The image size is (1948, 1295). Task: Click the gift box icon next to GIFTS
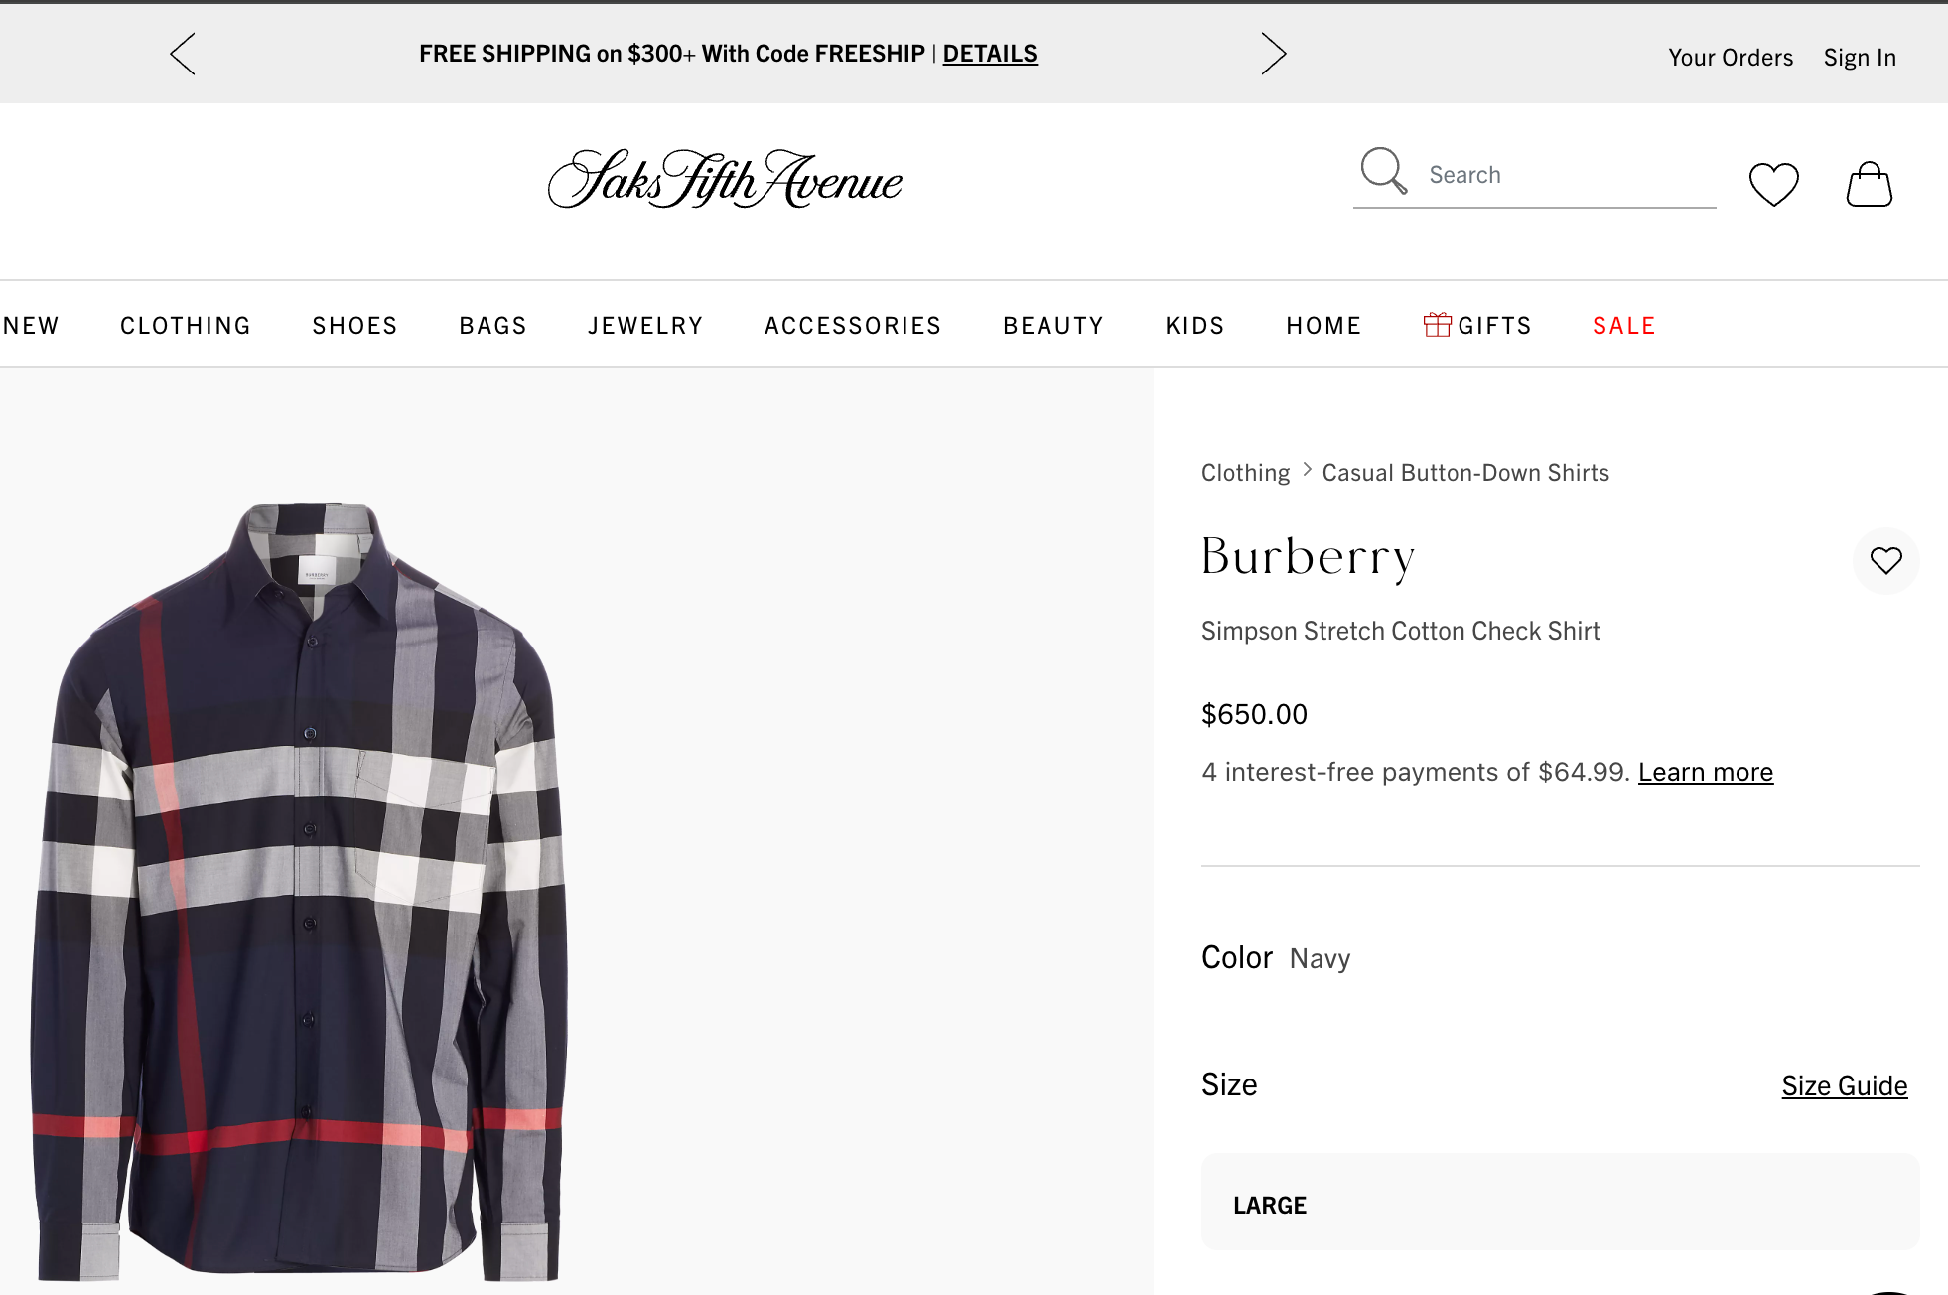[1438, 324]
